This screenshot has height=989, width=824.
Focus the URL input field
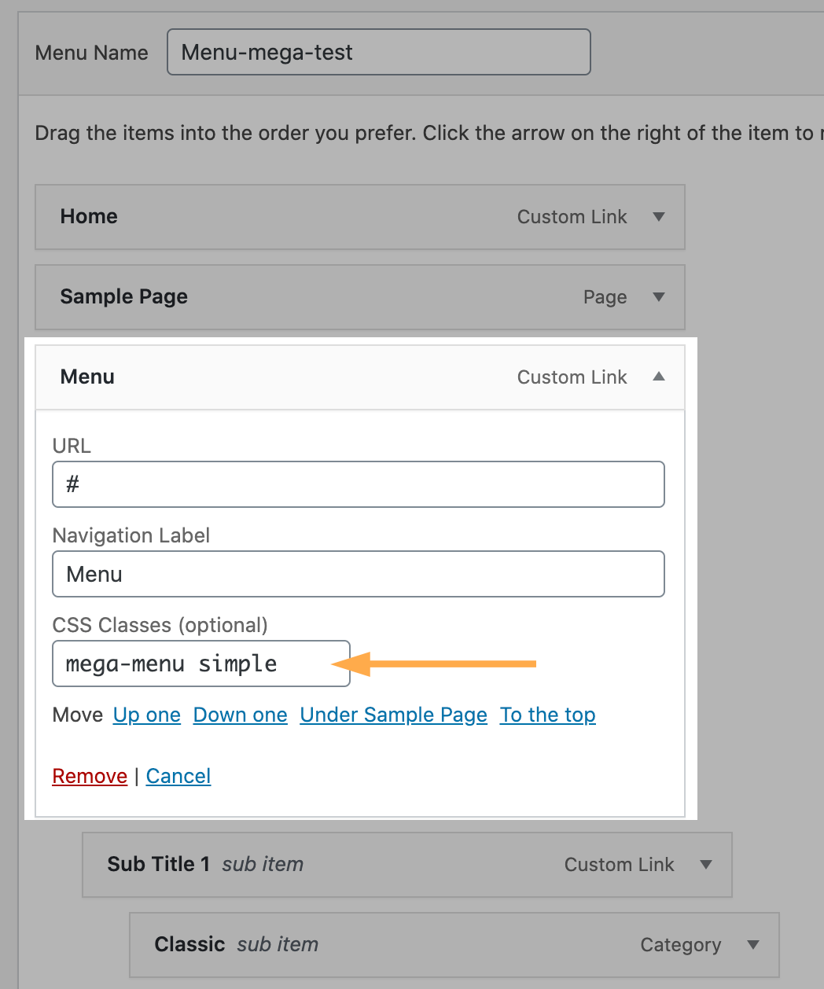pyautogui.click(x=358, y=484)
